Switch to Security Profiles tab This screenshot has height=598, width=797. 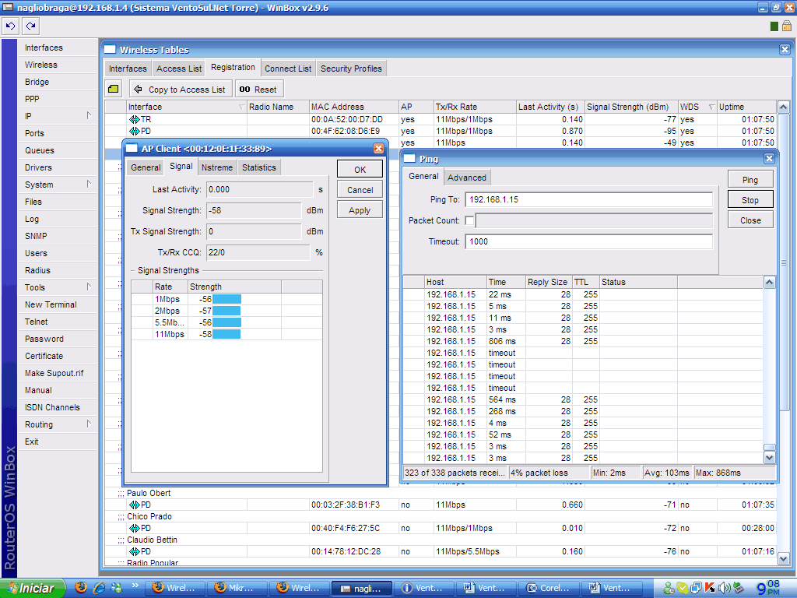point(351,69)
